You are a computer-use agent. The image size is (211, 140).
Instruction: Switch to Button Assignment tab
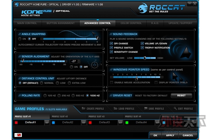61,23
